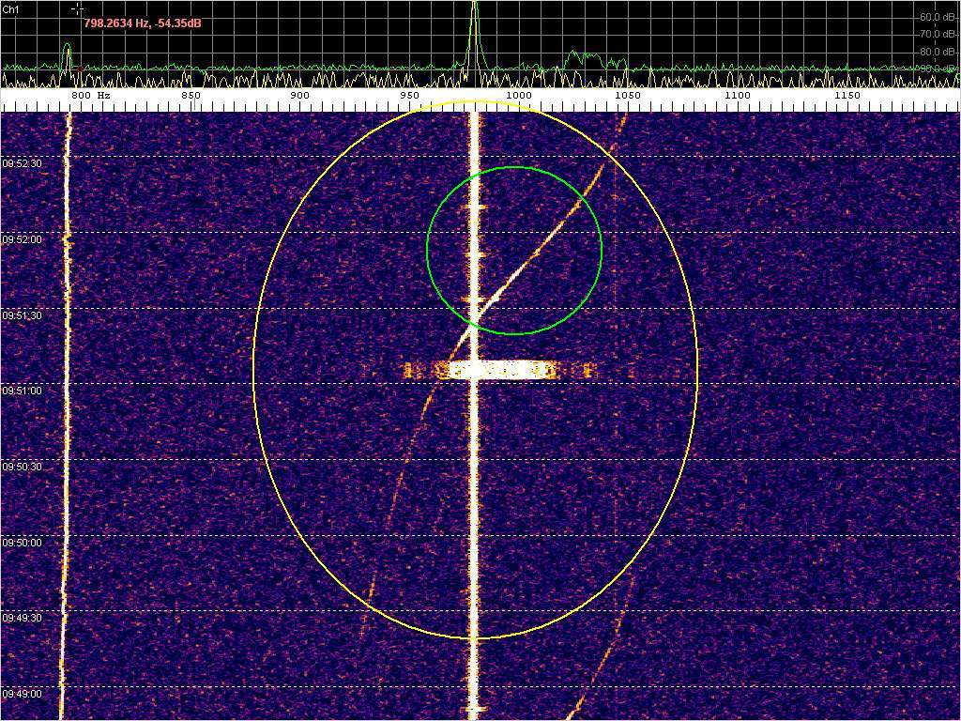Click the 800 Hz frequency axis label

coord(91,96)
